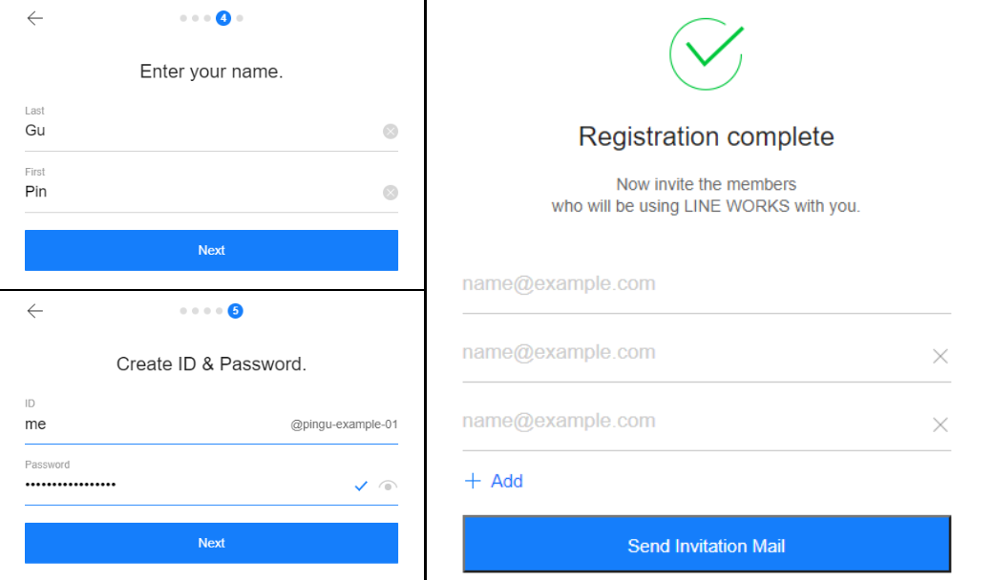Image resolution: width=993 pixels, height=580 pixels.
Task: Select step 4 progress dot
Action: click(222, 17)
